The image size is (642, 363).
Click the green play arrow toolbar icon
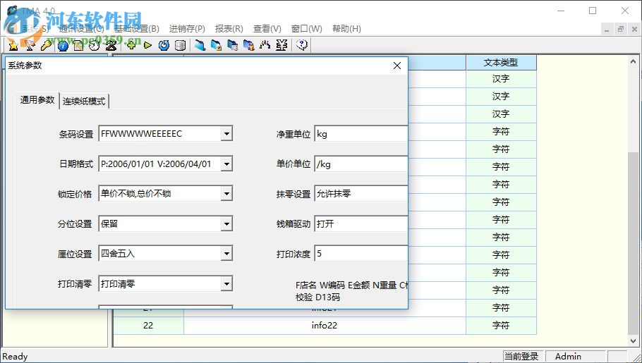(x=147, y=45)
